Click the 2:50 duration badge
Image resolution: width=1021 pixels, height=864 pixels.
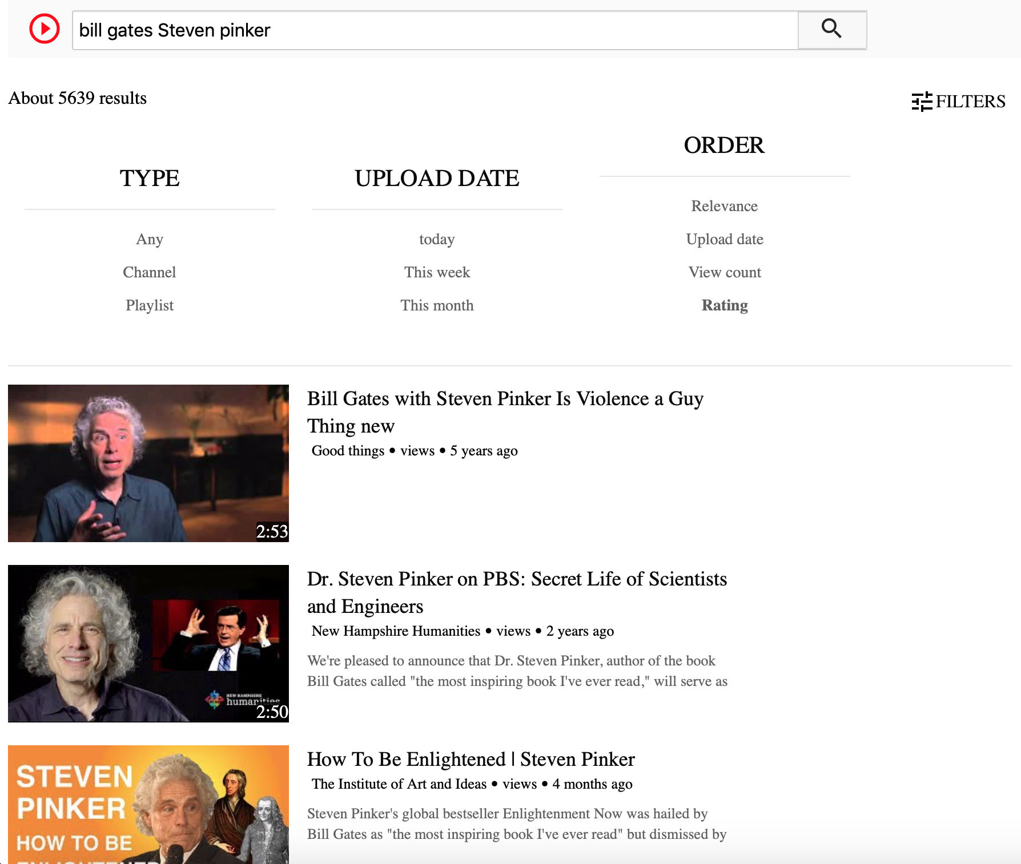click(x=272, y=712)
